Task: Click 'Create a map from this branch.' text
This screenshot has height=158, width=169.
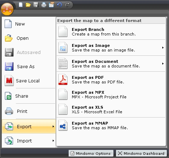Action: (x=104, y=34)
